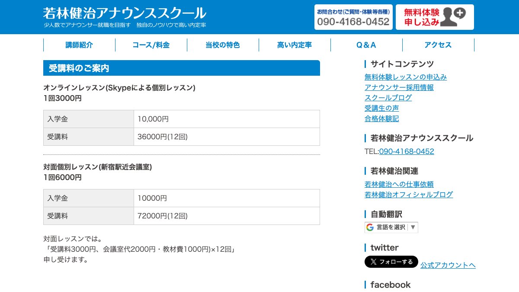The width and height of the screenshot is (519, 292).
Task: Open the アナウンサー採用情報 link
Action: pos(399,87)
